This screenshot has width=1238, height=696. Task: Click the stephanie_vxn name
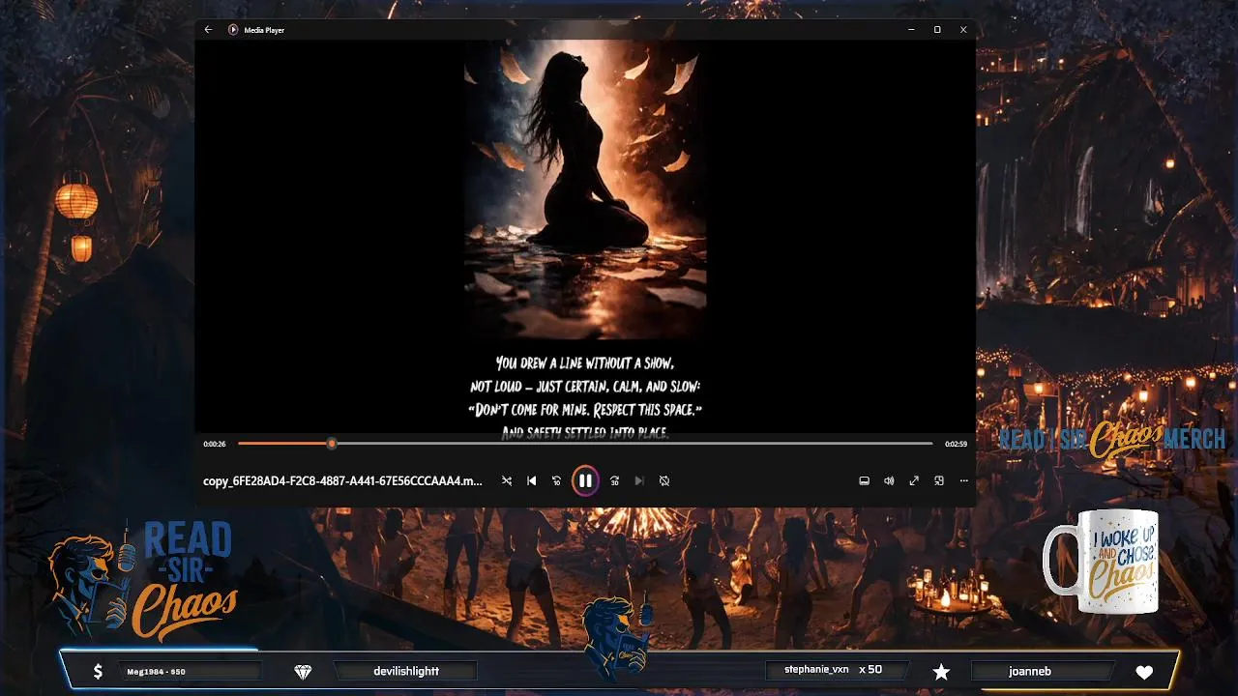(816, 669)
